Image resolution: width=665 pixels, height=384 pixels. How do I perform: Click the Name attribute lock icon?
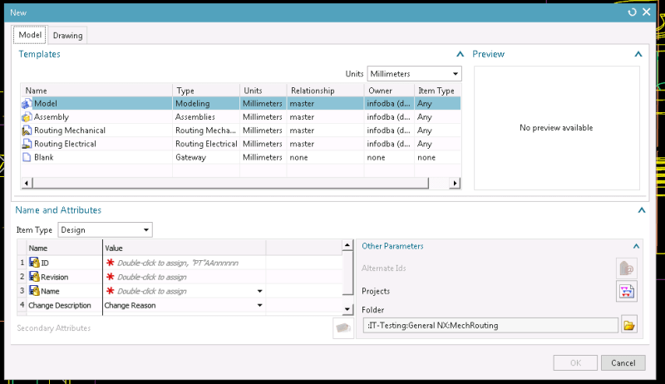tap(34, 291)
